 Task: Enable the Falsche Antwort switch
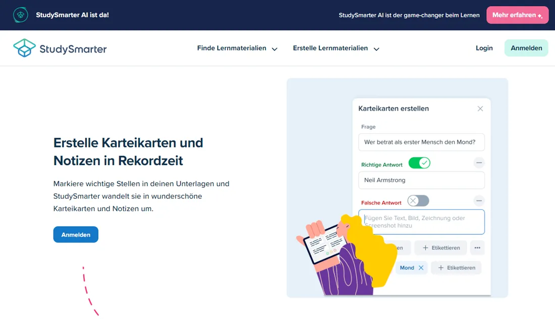[x=418, y=201]
